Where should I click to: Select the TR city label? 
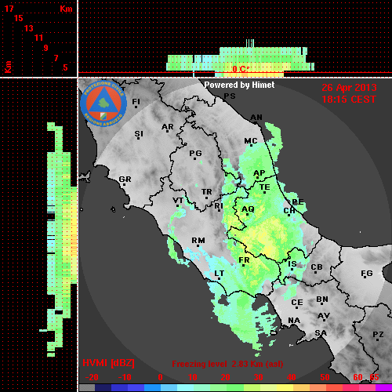pyautogui.click(x=207, y=192)
